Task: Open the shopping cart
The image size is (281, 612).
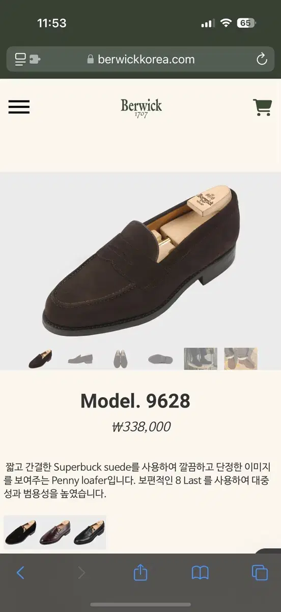Action: 262,107
